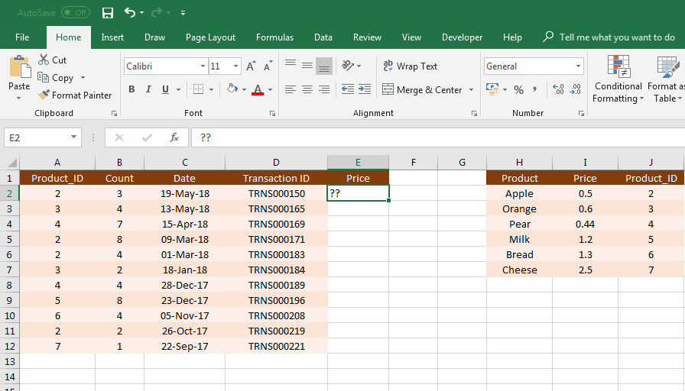This screenshot has height=391, width=685.
Task: Confirm the entry with the checkmark
Action: 147,138
